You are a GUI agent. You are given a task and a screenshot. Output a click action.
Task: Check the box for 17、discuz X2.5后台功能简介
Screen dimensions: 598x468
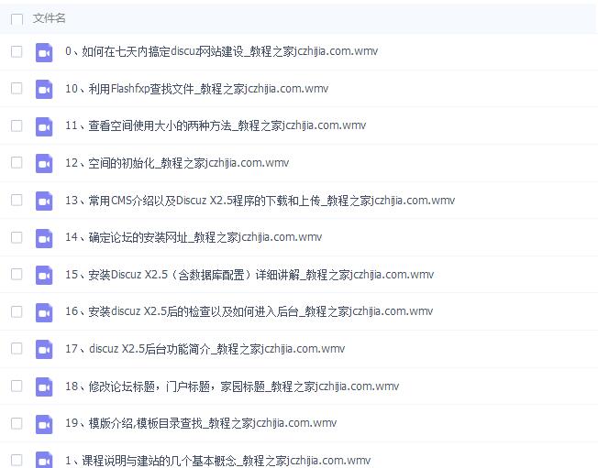click(17, 348)
